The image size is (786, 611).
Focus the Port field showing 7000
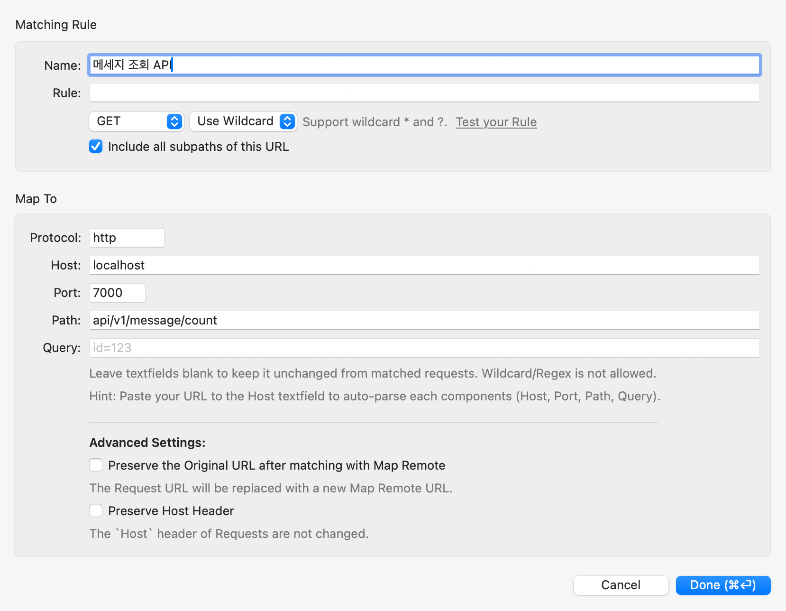[x=117, y=293]
